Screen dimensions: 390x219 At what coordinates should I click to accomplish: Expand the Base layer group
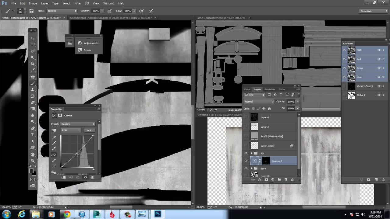coord(252,169)
